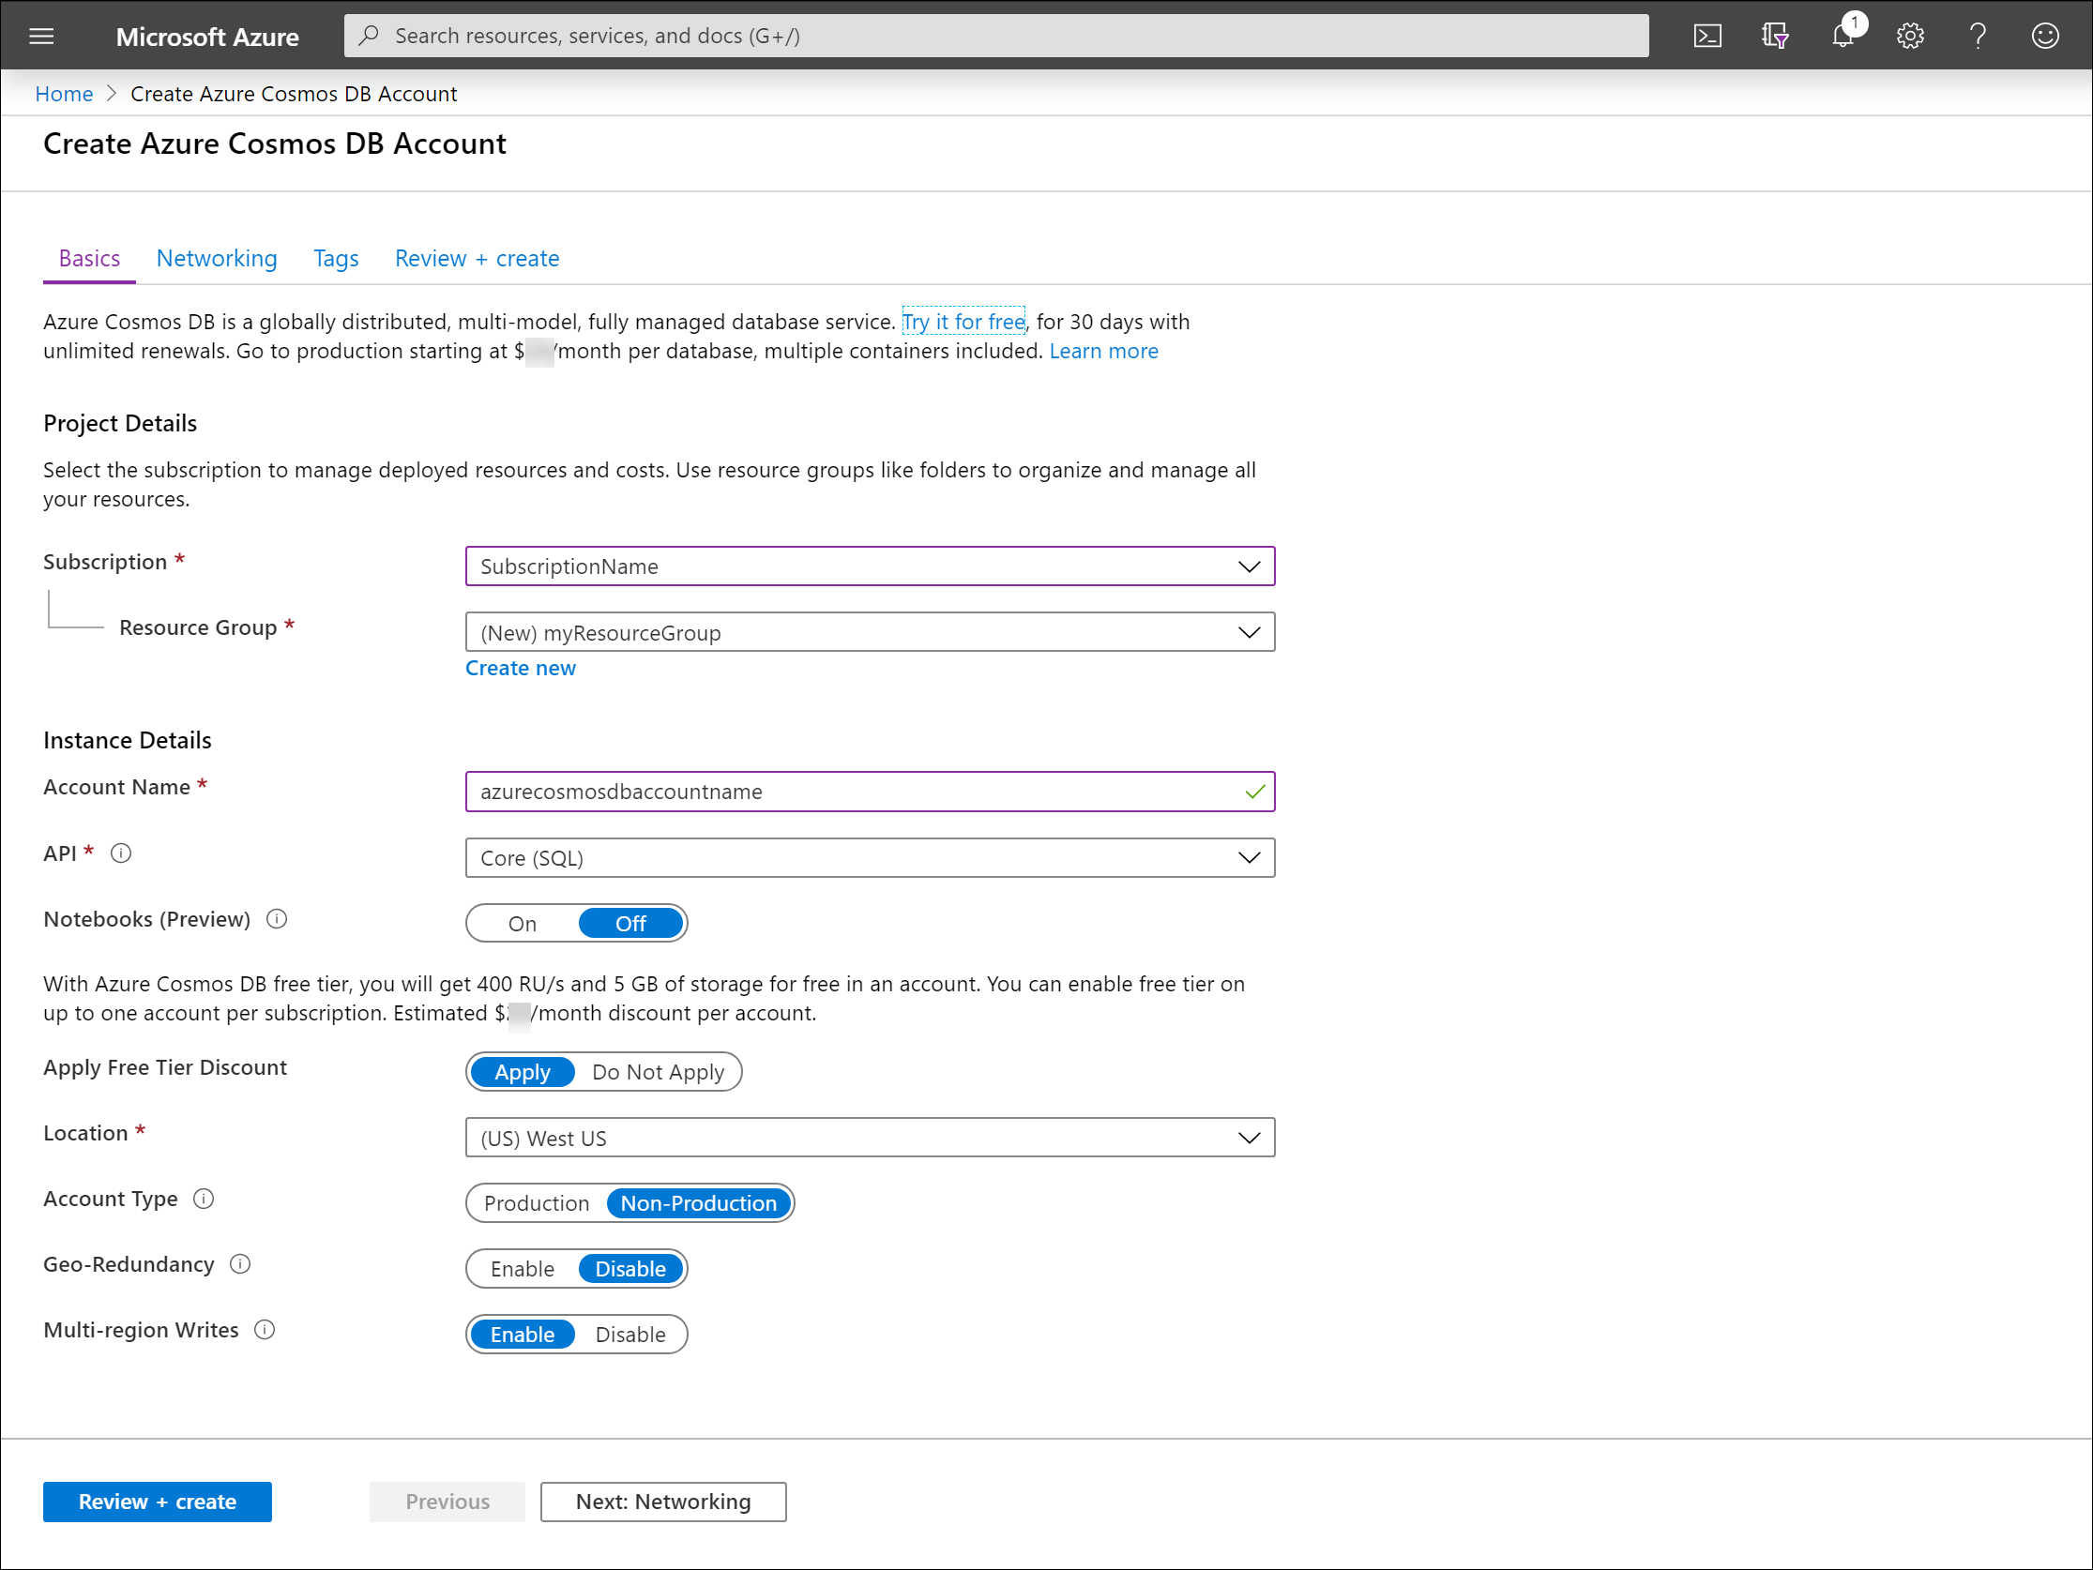This screenshot has height=1570, width=2093.
Task: Open the Resource Group dropdown
Action: [869, 632]
